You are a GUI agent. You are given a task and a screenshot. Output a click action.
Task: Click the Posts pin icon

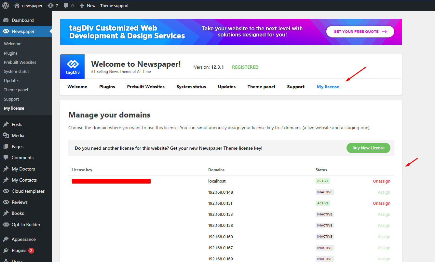tap(6, 124)
